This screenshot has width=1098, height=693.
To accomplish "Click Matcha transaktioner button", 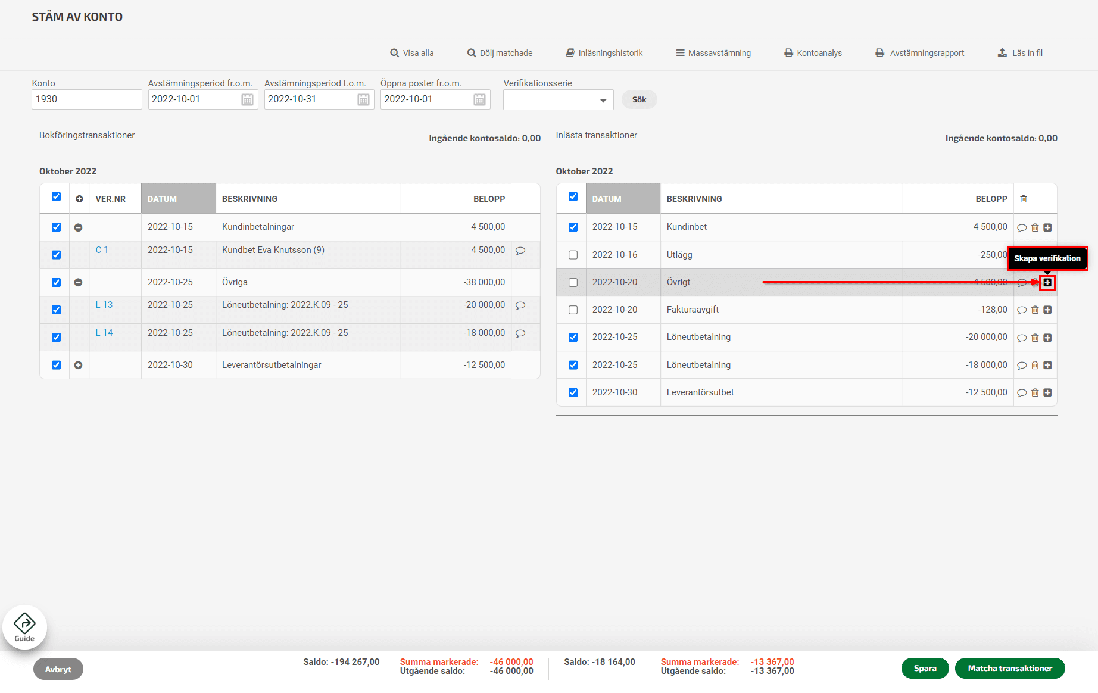I will tap(1009, 669).
